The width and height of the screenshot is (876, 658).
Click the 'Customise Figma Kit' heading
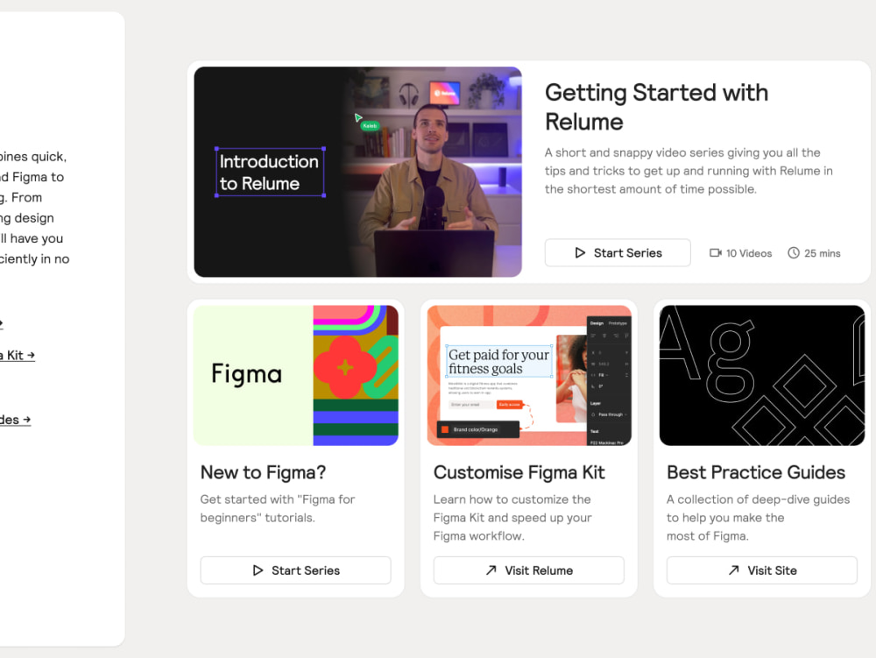[x=519, y=472]
